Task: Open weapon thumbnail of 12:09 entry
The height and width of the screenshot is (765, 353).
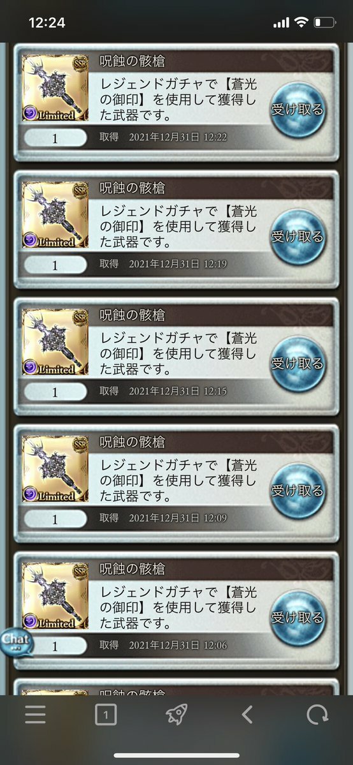Action: click(x=55, y=468)
